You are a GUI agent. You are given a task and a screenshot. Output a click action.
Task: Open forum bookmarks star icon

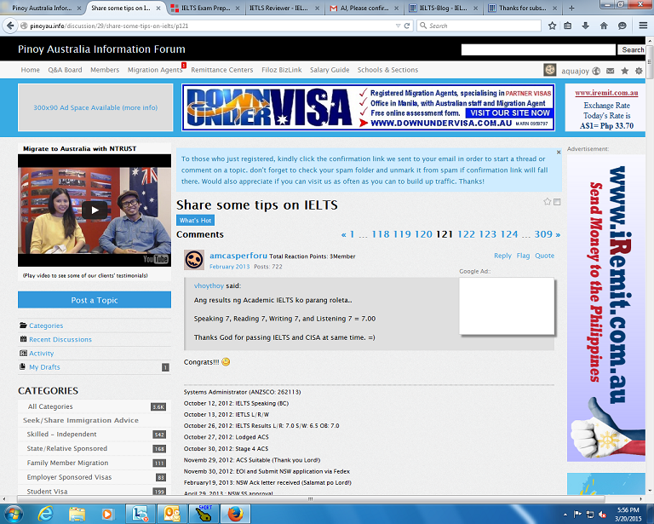point(625,71)
